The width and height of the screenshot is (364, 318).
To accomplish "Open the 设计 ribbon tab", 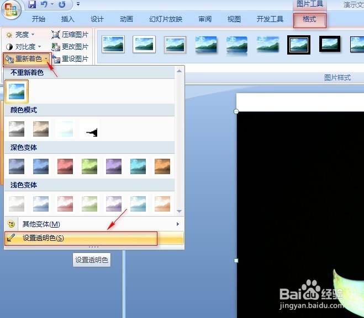I will pyautogui.click(x=97, y=19).
